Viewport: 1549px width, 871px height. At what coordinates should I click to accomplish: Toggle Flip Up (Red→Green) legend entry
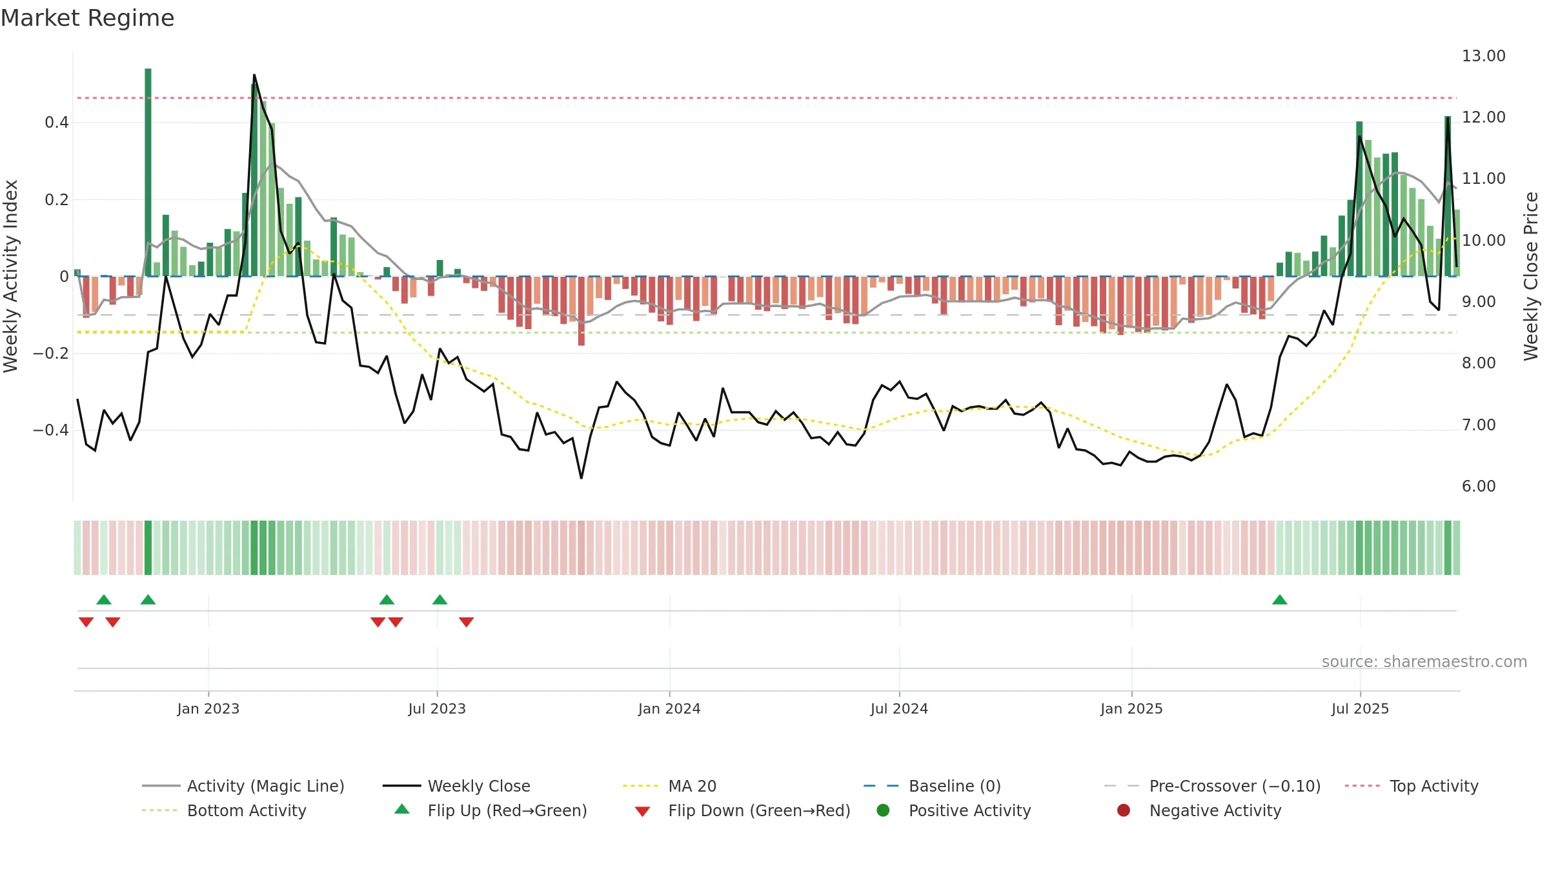tap(491, 810)
